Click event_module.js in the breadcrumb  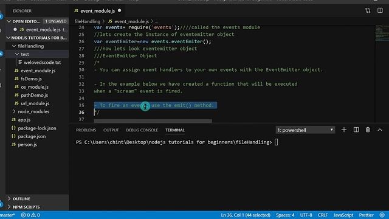(131, 21)
